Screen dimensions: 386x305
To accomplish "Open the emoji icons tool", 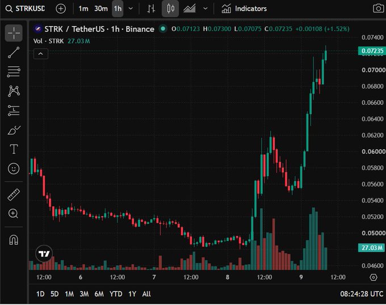I will 14,168.
